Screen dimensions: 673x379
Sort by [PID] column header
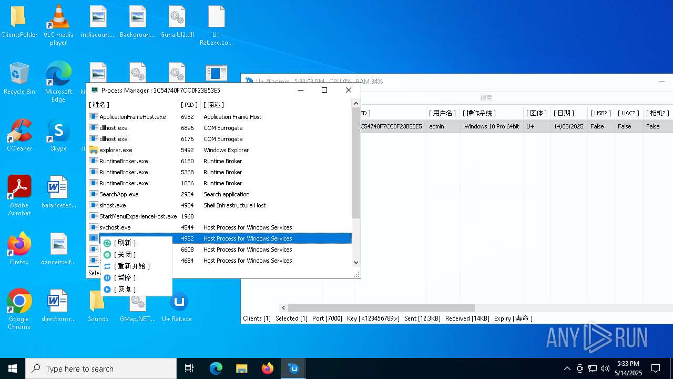pos(189,105)
